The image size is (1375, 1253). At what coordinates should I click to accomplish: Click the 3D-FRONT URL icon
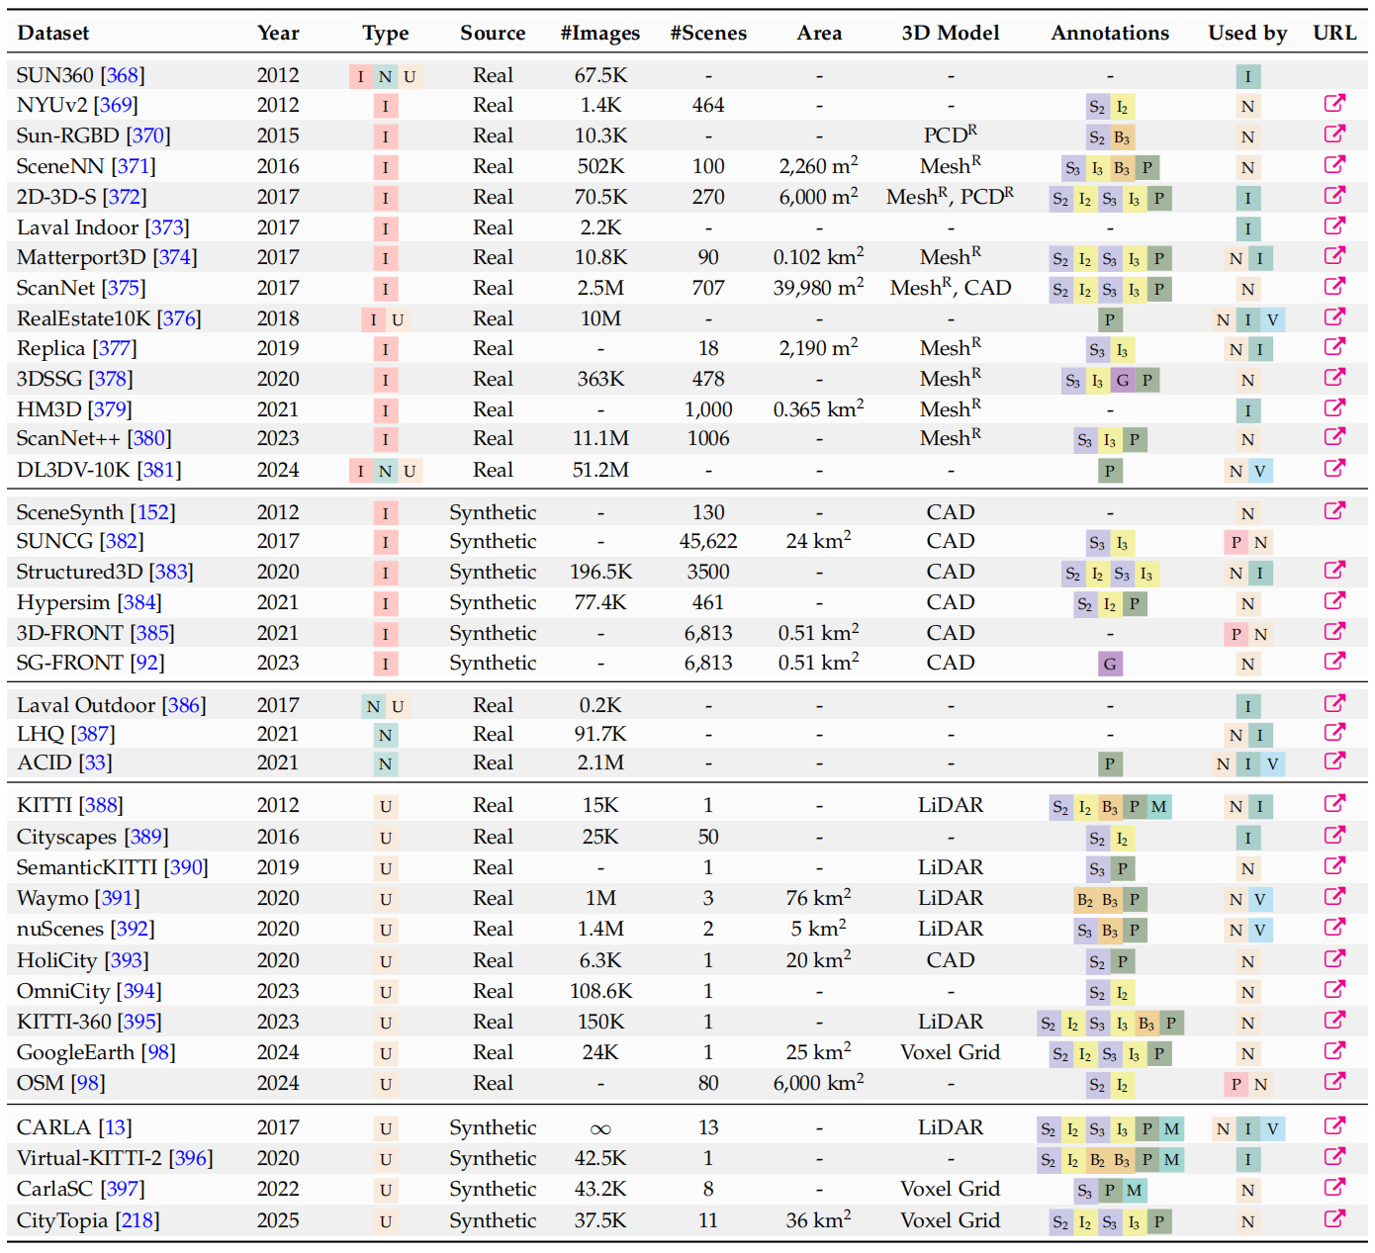[1334, 631]
